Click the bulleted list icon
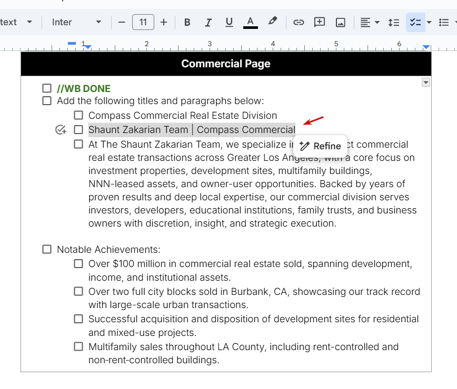The width and height of the screenshot is (457, 389). (444, 23)
